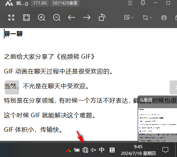Click the line GIF 动画在聊天过程中还是很受欢迎的
The width and height of the screenshot is (177, 157).
click(58, 71)
